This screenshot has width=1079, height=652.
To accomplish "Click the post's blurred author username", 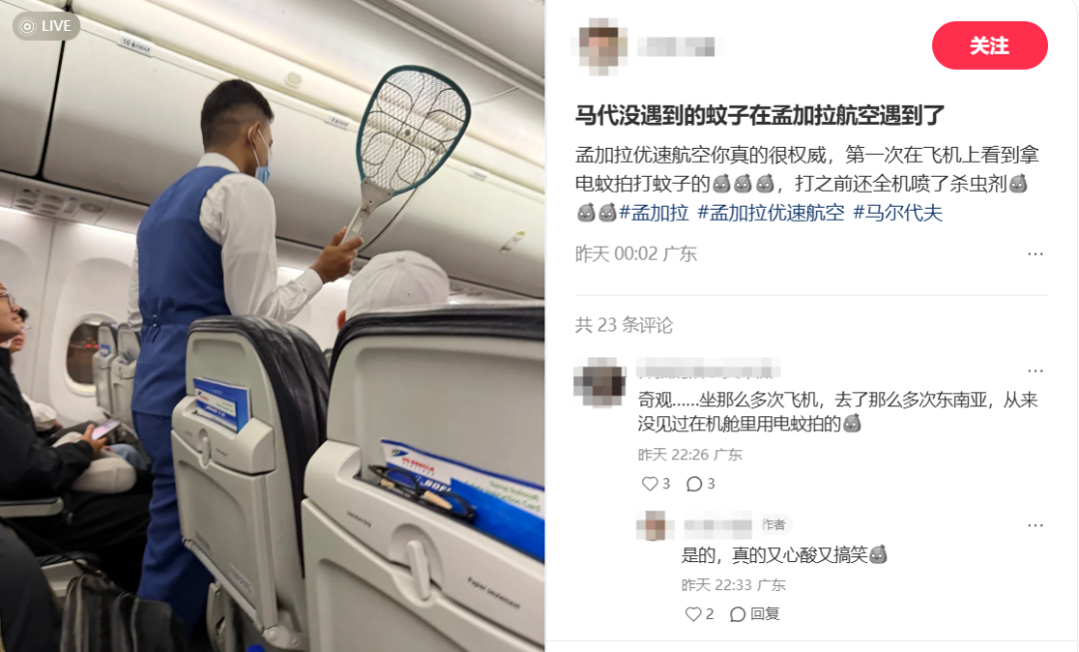I will (x=676, y=47).
